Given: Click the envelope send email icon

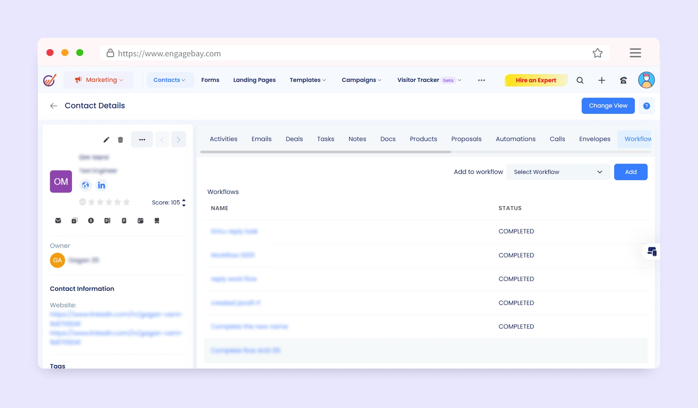Looking at the screenshot, I should coord(58,221).
